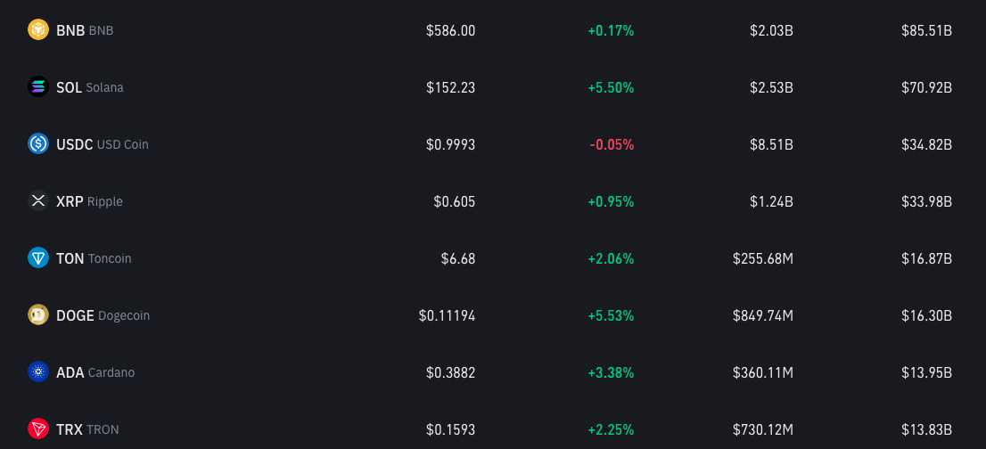Select the $360.11M Cardano volume cell
The width and height of the screenshot is (986, 449).
click(x=763, y=372)
